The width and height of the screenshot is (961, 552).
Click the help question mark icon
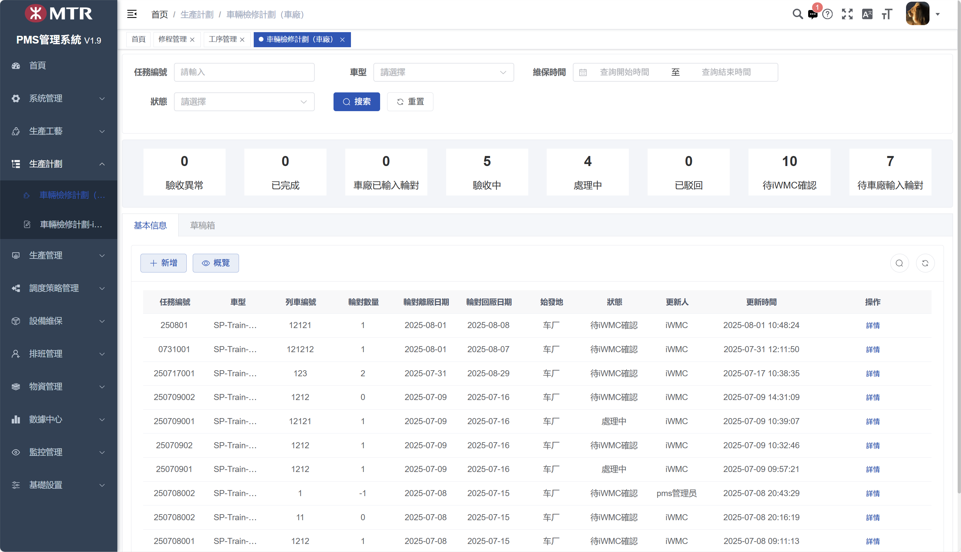pyautogui.click(x=827, y=14)
